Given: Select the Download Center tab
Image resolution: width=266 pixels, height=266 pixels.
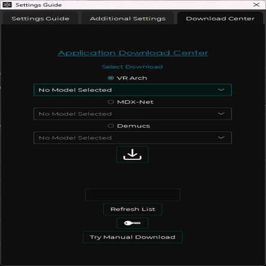Looking at the screenshot, I should click(220, 19).
